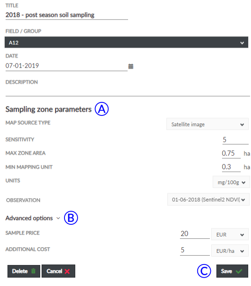
Task: Open the Sentinel2 NDVI observation dropdown
Action: (208, 200)
